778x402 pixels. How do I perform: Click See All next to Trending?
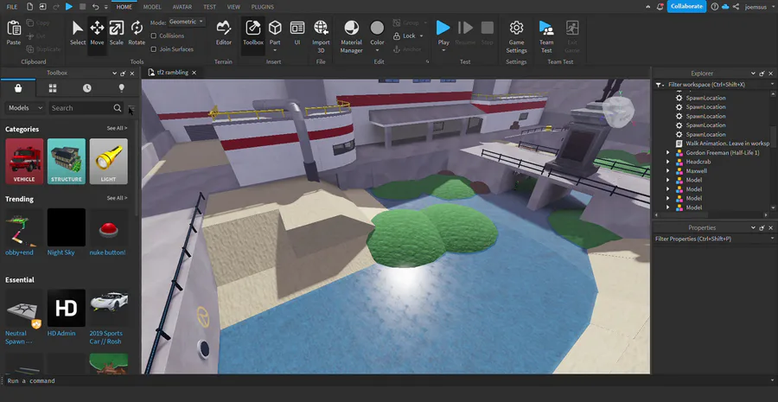(x=117, y=198)
